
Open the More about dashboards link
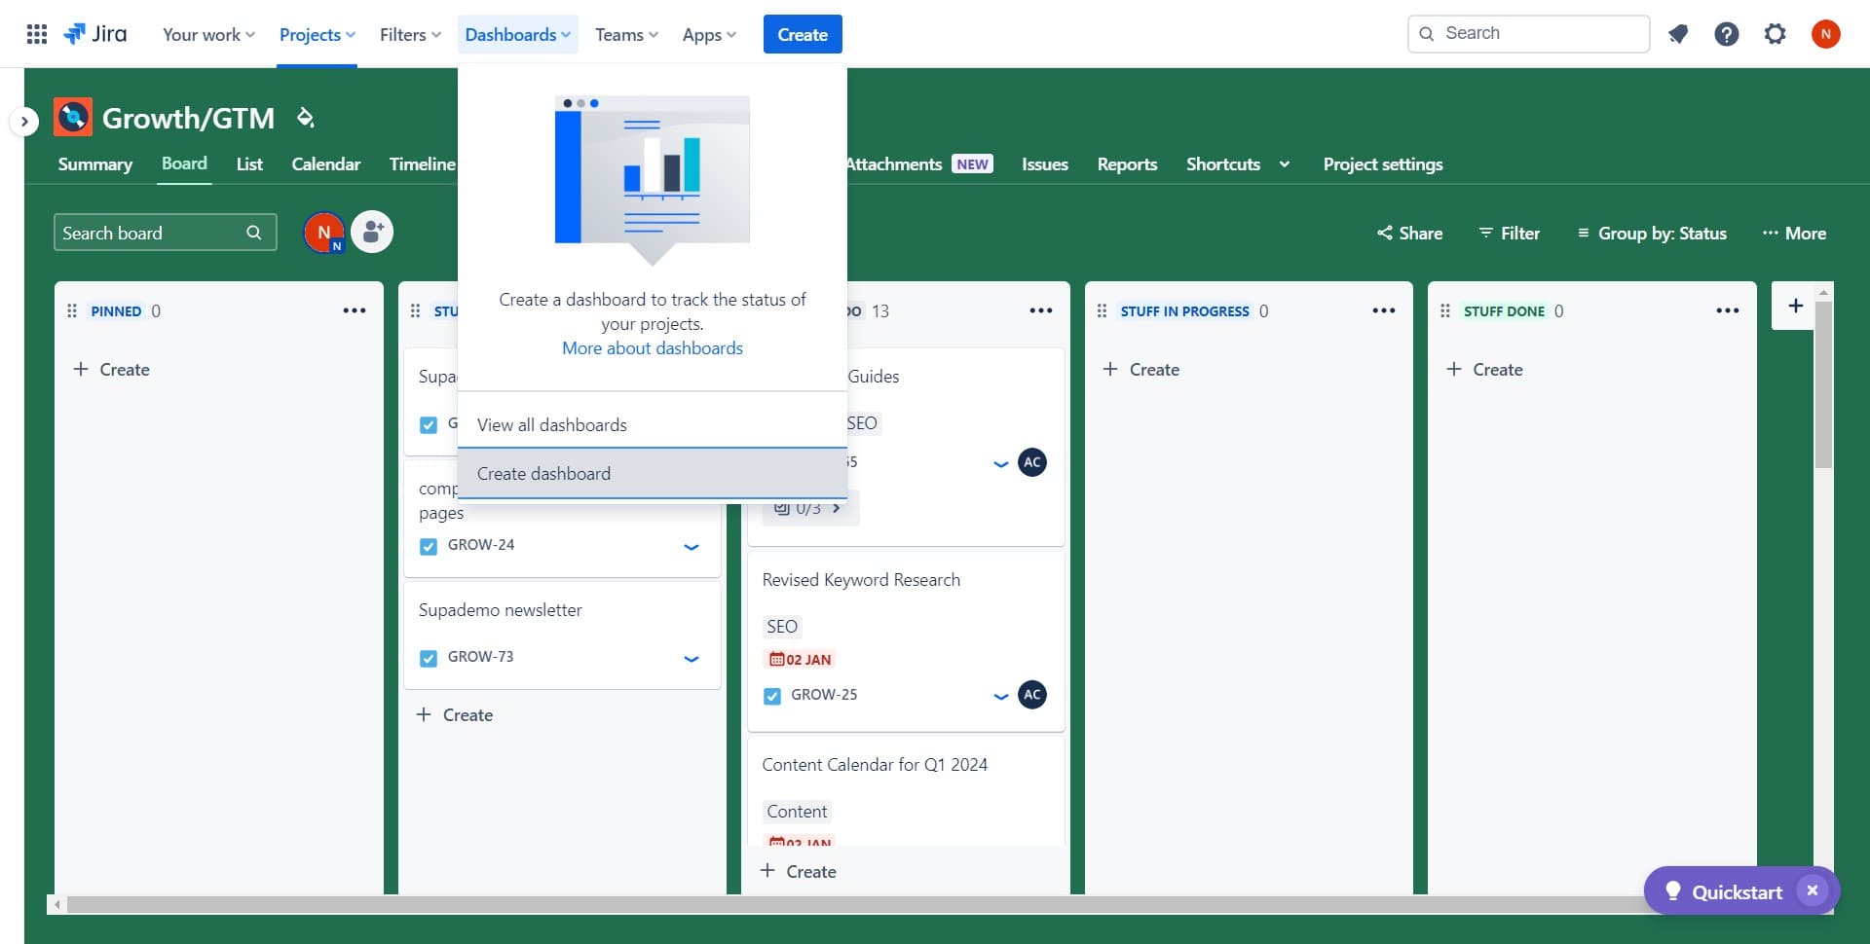(652, 347)
